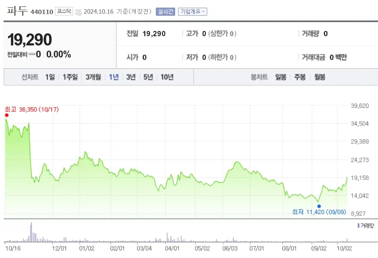The height and width of the screenshot is (258, 378).
Task: Switch to 일봉 candlestick view
Action: pos(280,77)
